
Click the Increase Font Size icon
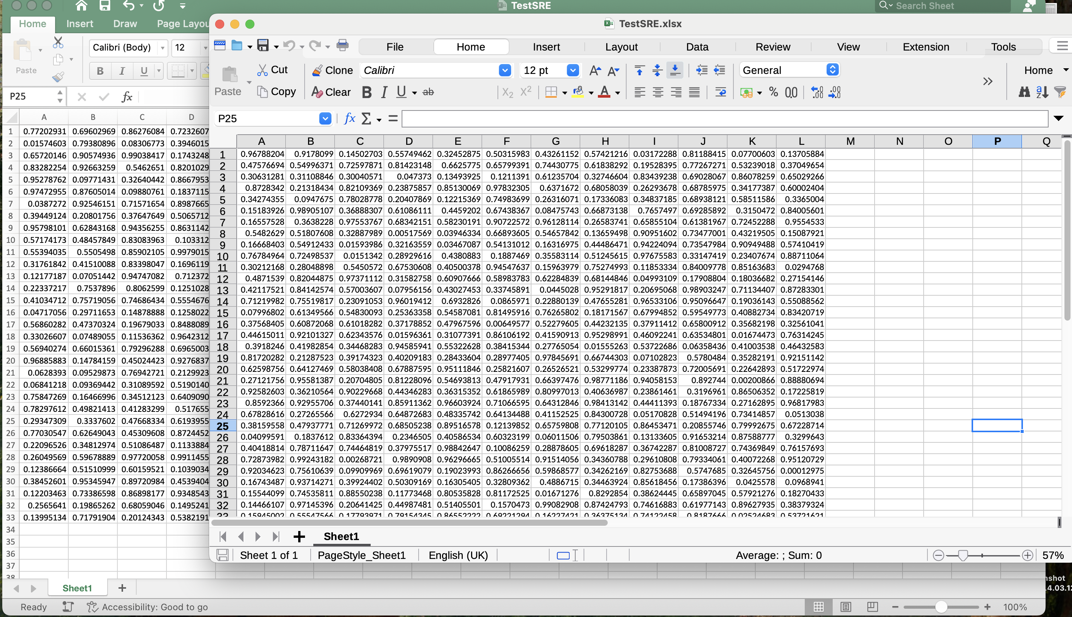coord(595,71)
